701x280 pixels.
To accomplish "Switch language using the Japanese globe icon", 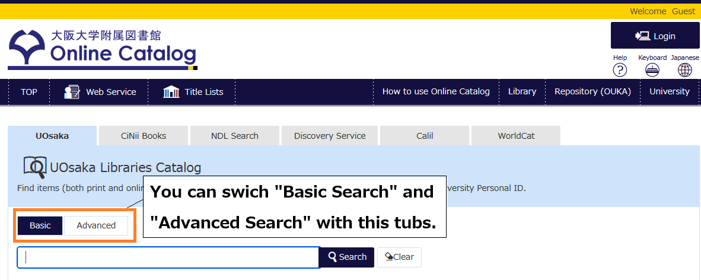I will point(685,70).
